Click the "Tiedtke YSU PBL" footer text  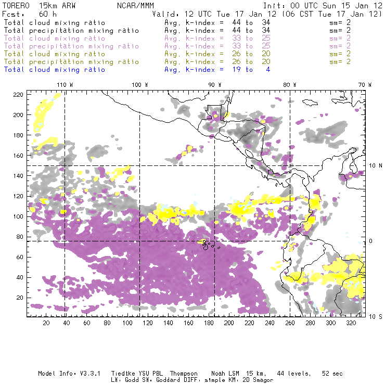137,374
